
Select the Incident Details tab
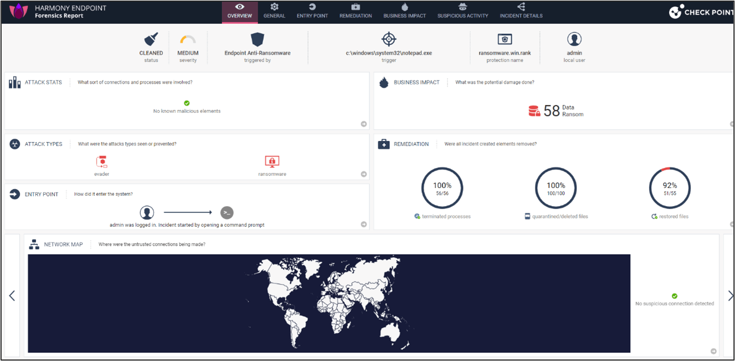click(521, 11)
